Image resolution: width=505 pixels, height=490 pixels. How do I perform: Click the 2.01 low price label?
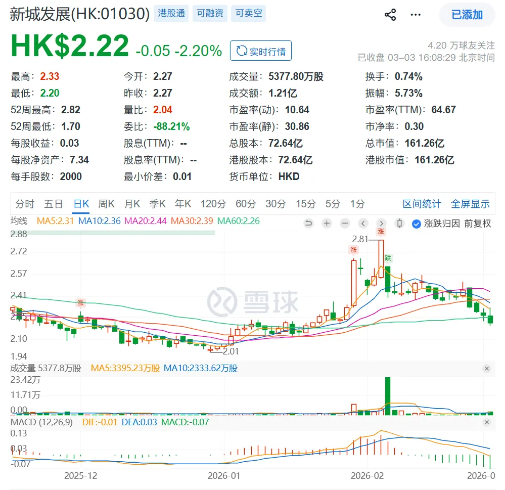pos(231,351)
